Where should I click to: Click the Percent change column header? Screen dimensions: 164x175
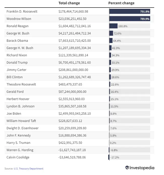[121, 3]
